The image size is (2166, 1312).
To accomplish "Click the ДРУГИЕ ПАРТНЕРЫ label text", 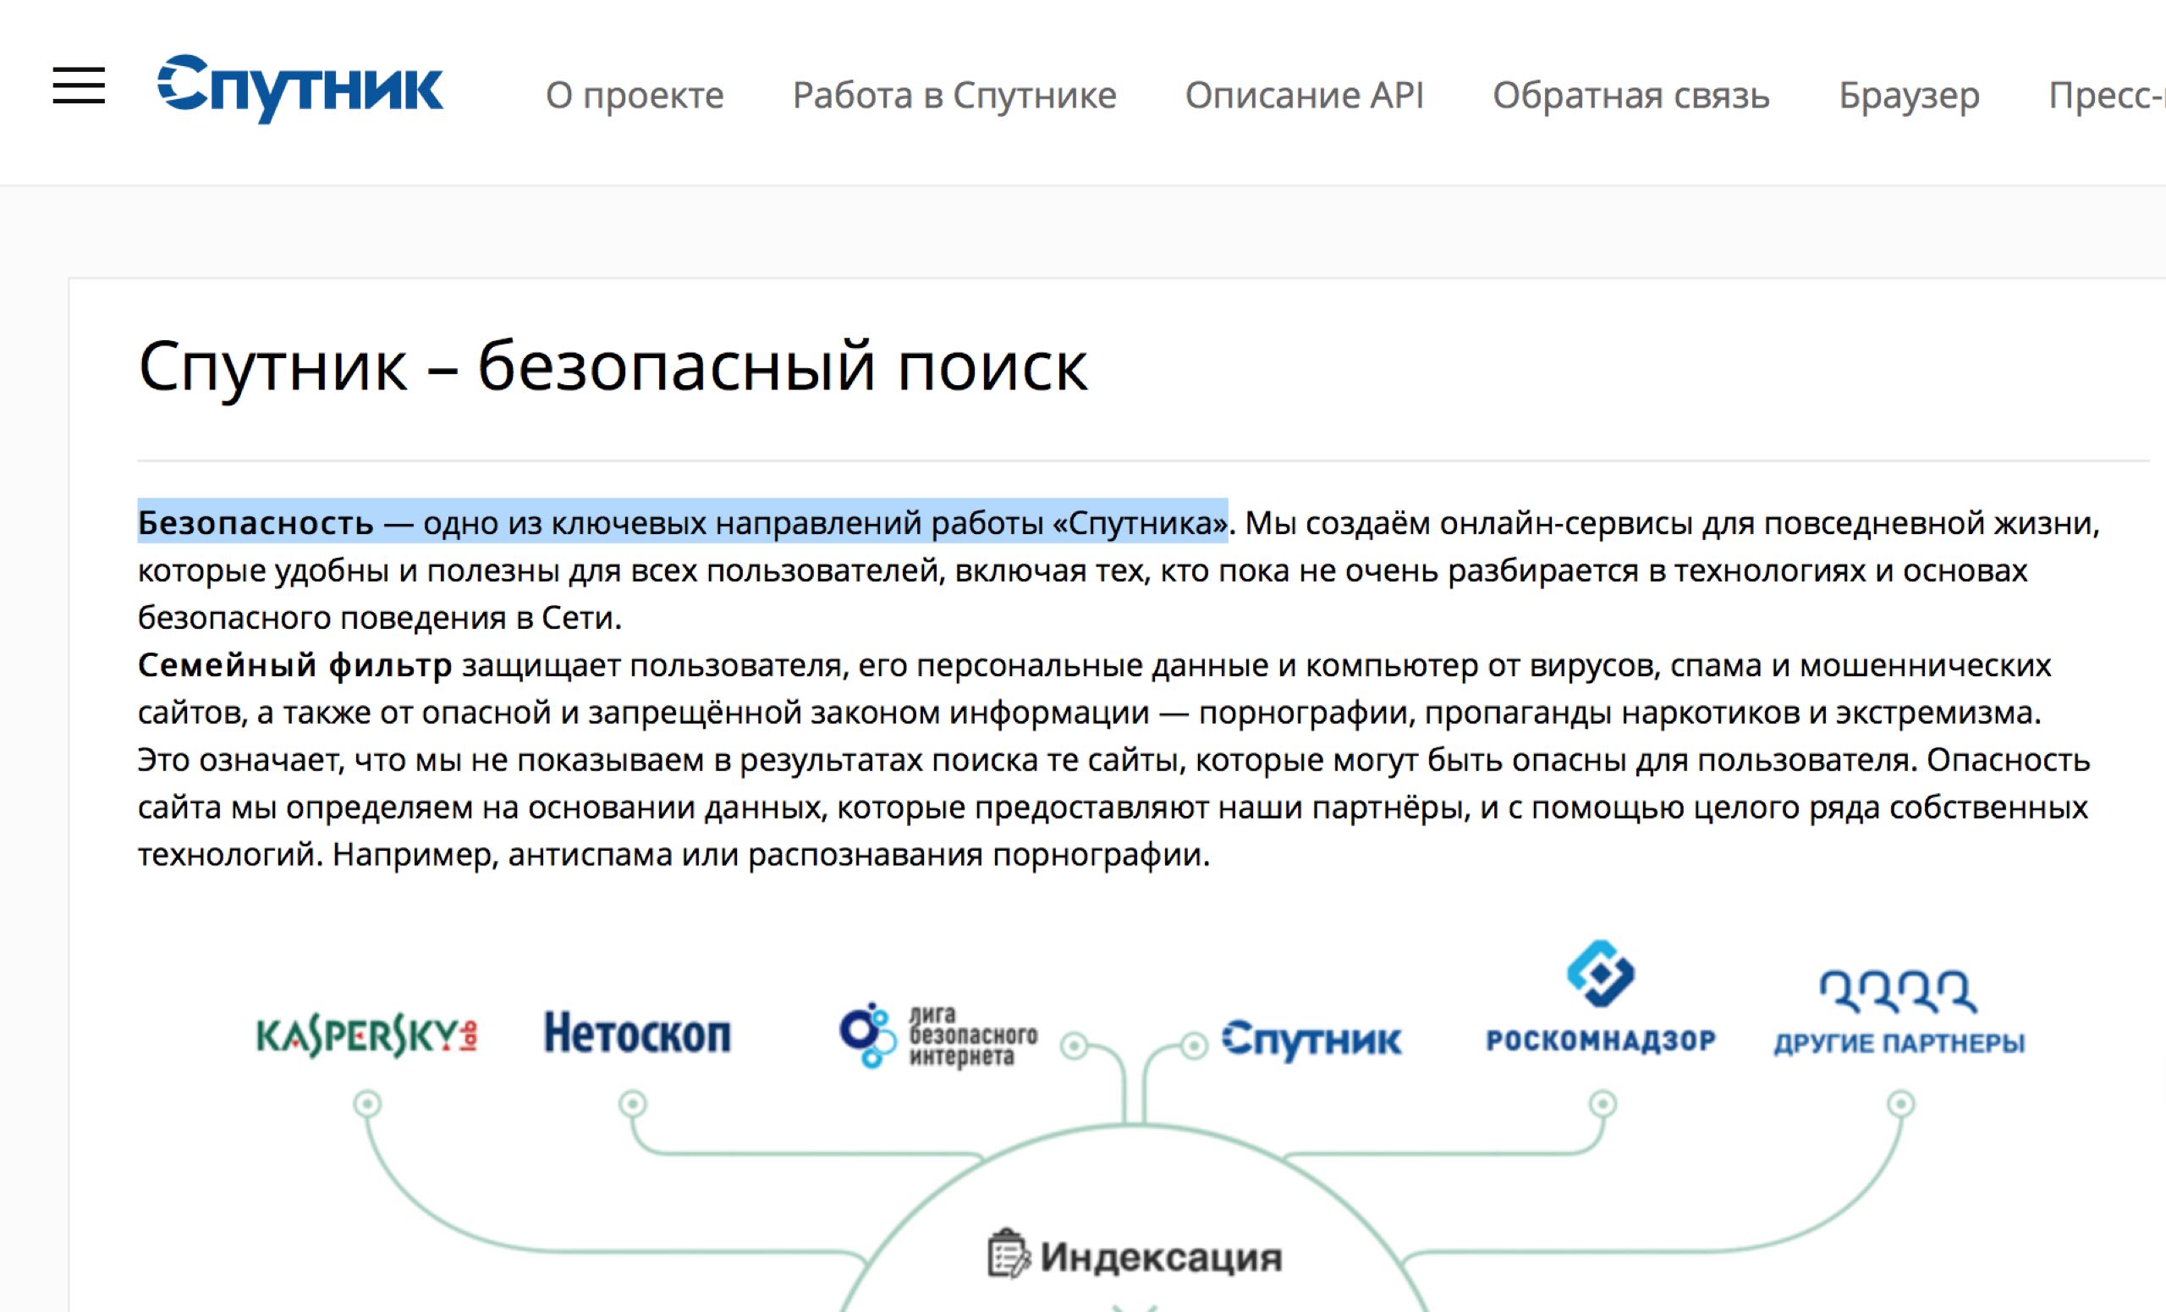I will coord(1899,1044).
